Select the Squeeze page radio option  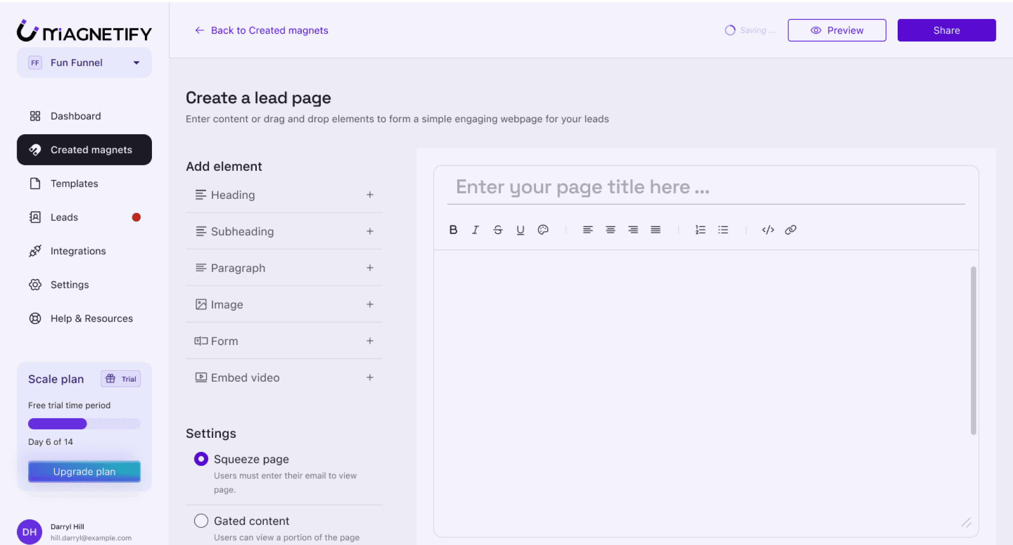point(201,459)
